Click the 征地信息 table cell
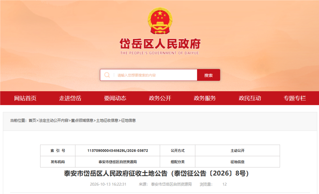 237,162
